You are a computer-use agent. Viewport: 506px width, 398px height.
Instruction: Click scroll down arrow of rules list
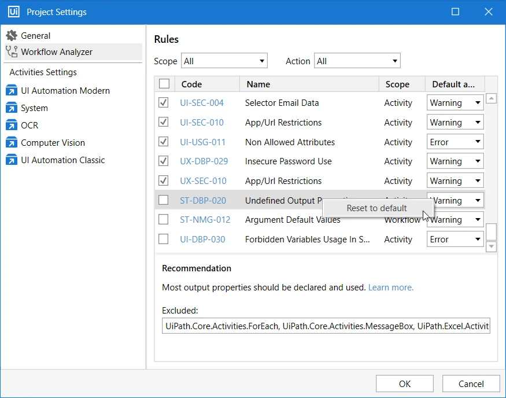[x=491, y=246]
